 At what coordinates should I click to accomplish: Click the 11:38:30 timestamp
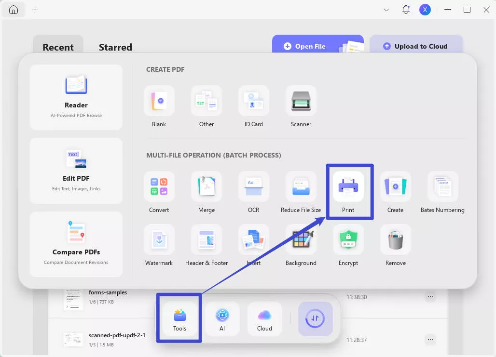point(357,297)
